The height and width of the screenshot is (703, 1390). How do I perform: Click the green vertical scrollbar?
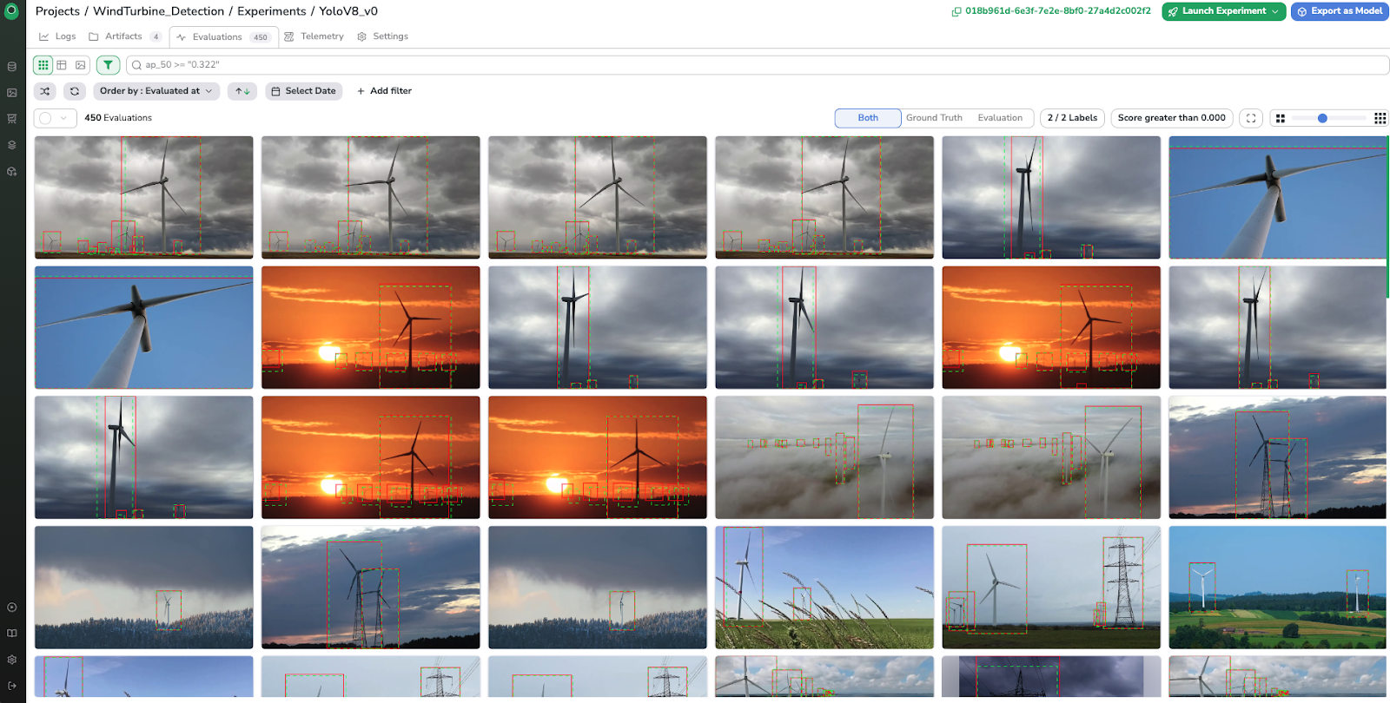tap(1387, 215)
